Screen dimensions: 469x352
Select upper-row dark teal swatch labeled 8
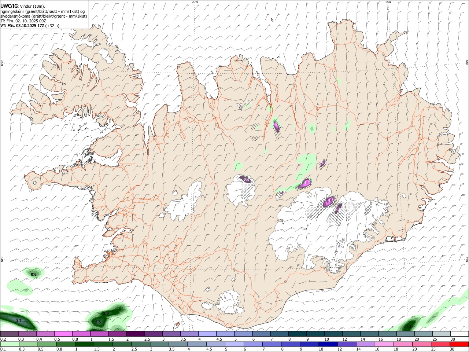pos(297,334)
